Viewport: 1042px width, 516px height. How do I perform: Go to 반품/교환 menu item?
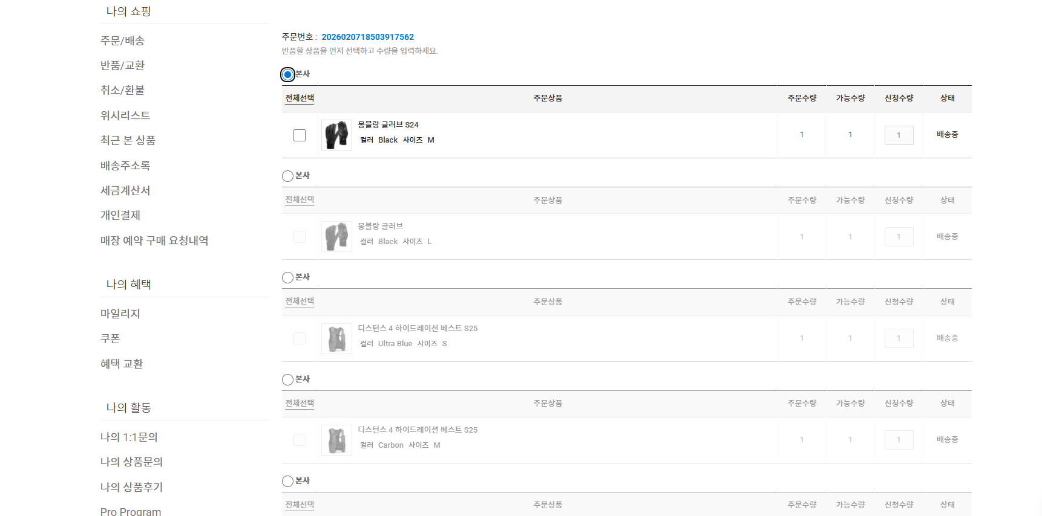[x=122, y=65]
